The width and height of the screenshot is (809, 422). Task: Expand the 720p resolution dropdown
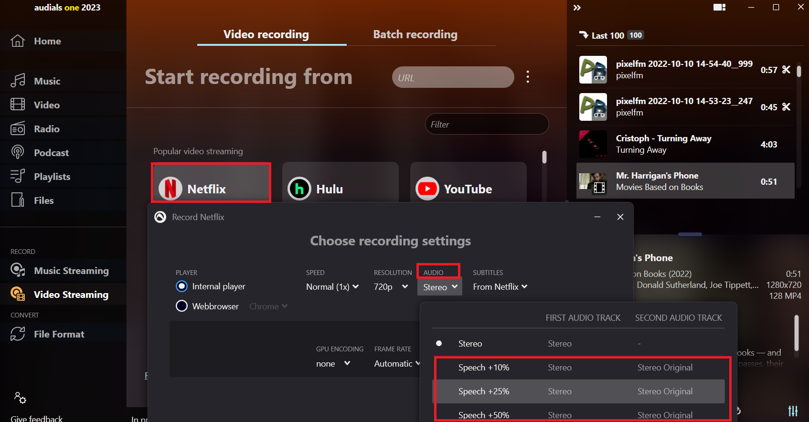coord(391,287)
